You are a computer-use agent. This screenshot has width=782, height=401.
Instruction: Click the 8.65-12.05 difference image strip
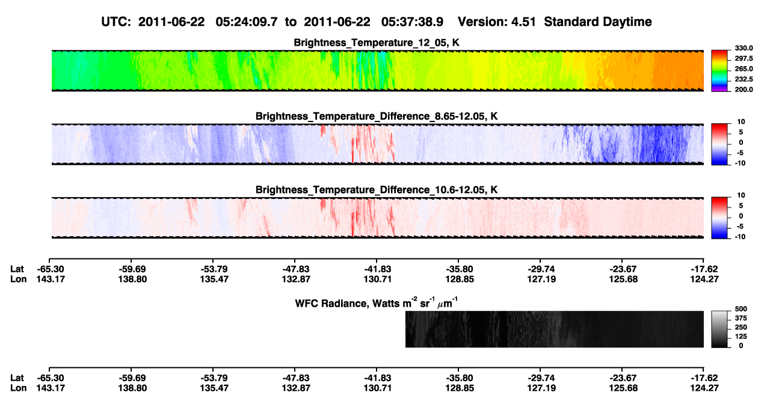click(x=378, y=144)
